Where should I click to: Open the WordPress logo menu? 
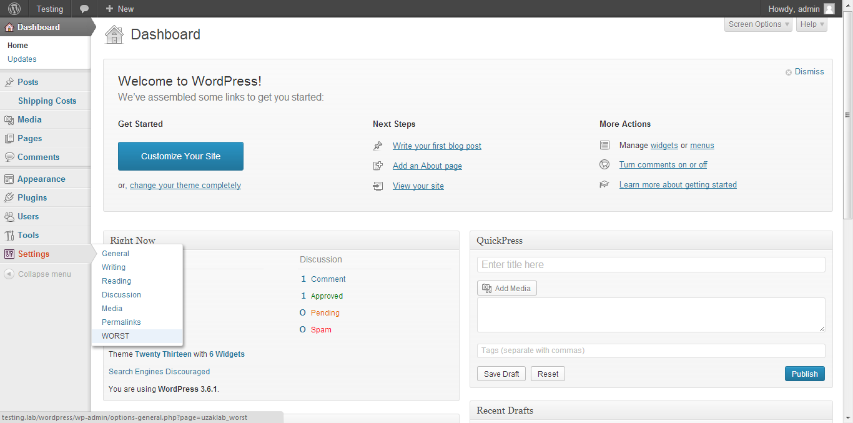click(14, 9)
